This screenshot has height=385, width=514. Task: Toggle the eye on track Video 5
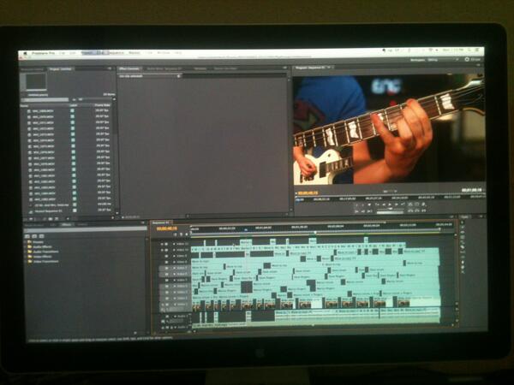[x=162, y=280]
